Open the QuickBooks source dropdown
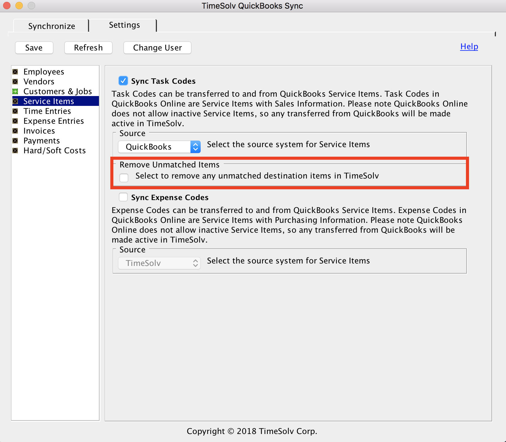506x442 pixels. tap(159, 147)
